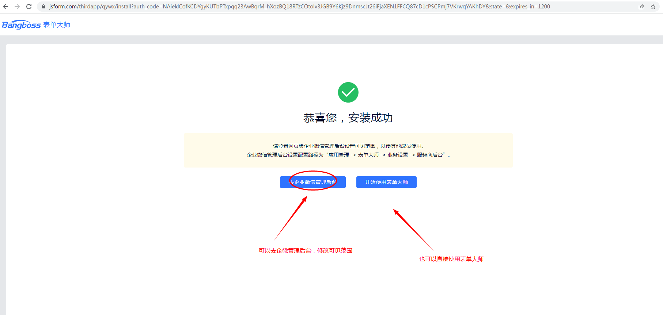Click the 恭喜您，安装成功 heading
This screenshot has width=663, height=315.
tap(348, 118)
